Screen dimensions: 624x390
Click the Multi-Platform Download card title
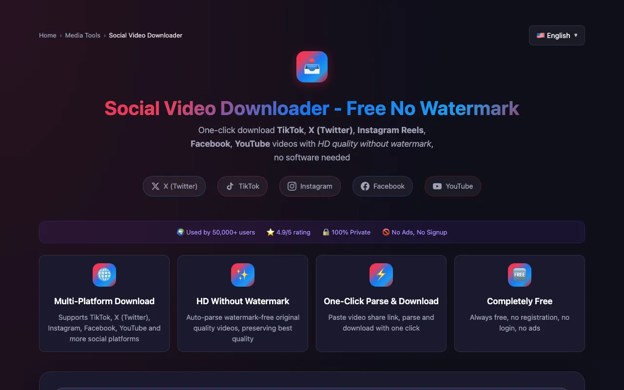(104, 301)
